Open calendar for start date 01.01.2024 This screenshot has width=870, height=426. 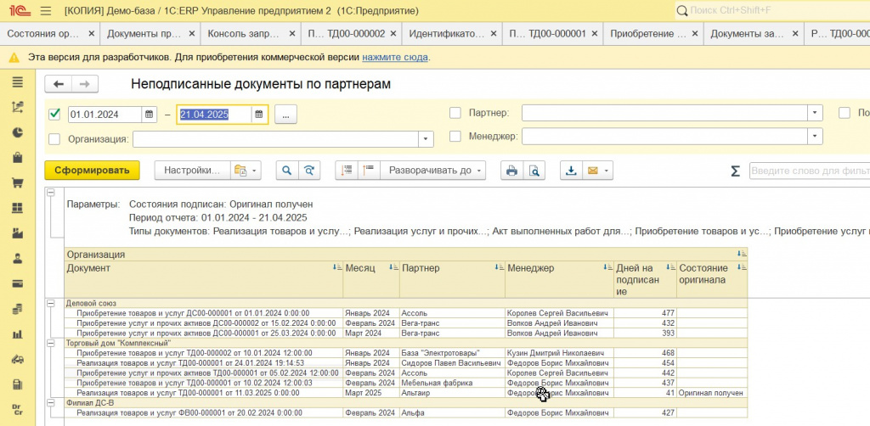pos(149,115)
